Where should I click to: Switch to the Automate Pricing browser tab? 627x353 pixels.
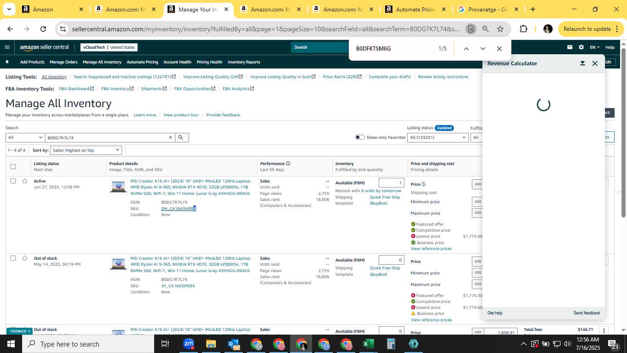tap(415, 9)
